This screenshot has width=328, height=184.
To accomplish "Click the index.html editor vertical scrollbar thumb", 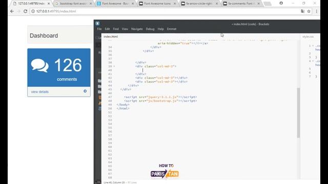I will (x=298, y=112).
